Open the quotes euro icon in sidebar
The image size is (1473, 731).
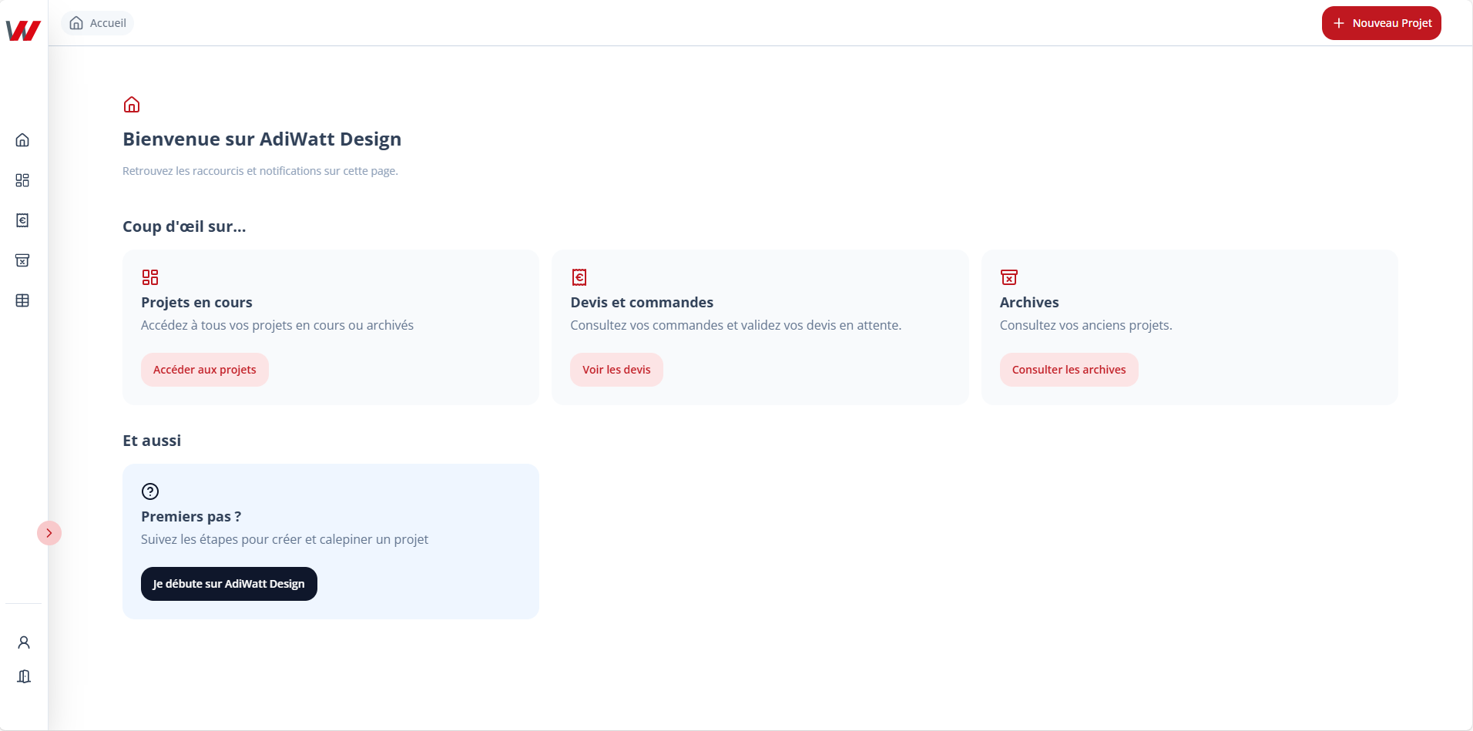tap(22, 220)
